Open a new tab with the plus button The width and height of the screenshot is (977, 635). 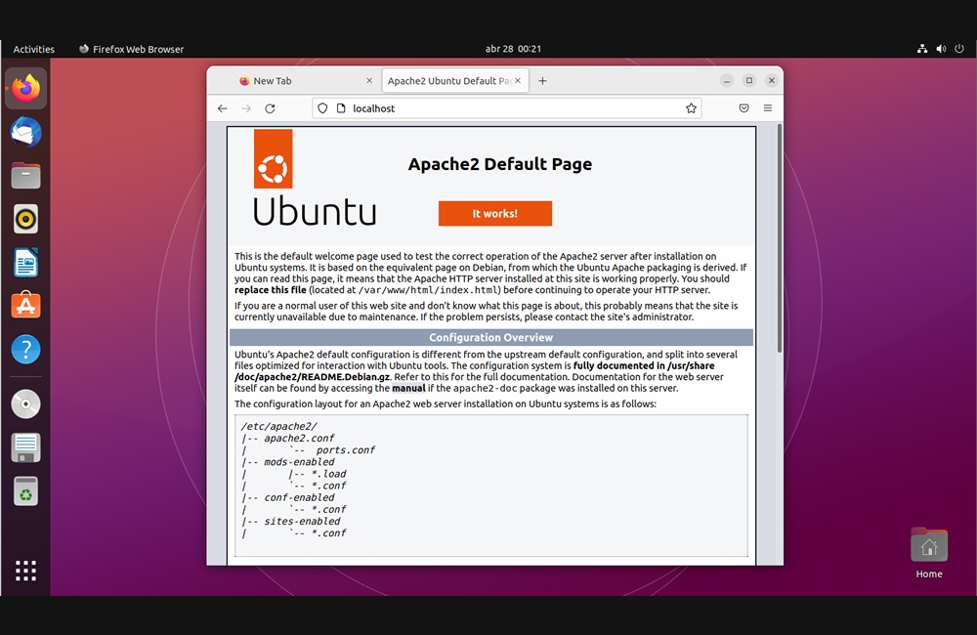point(542,81)
